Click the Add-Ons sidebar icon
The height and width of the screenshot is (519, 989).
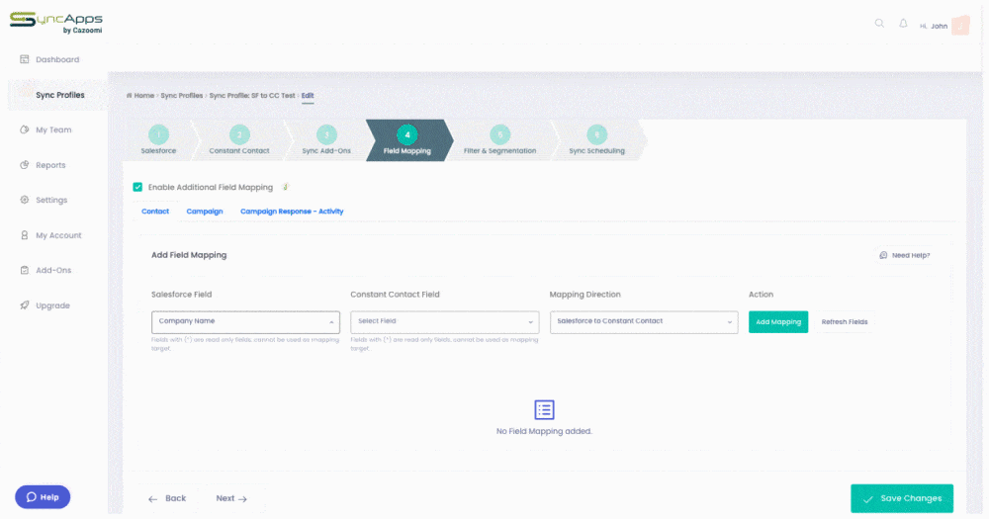(x=24, y=270)
